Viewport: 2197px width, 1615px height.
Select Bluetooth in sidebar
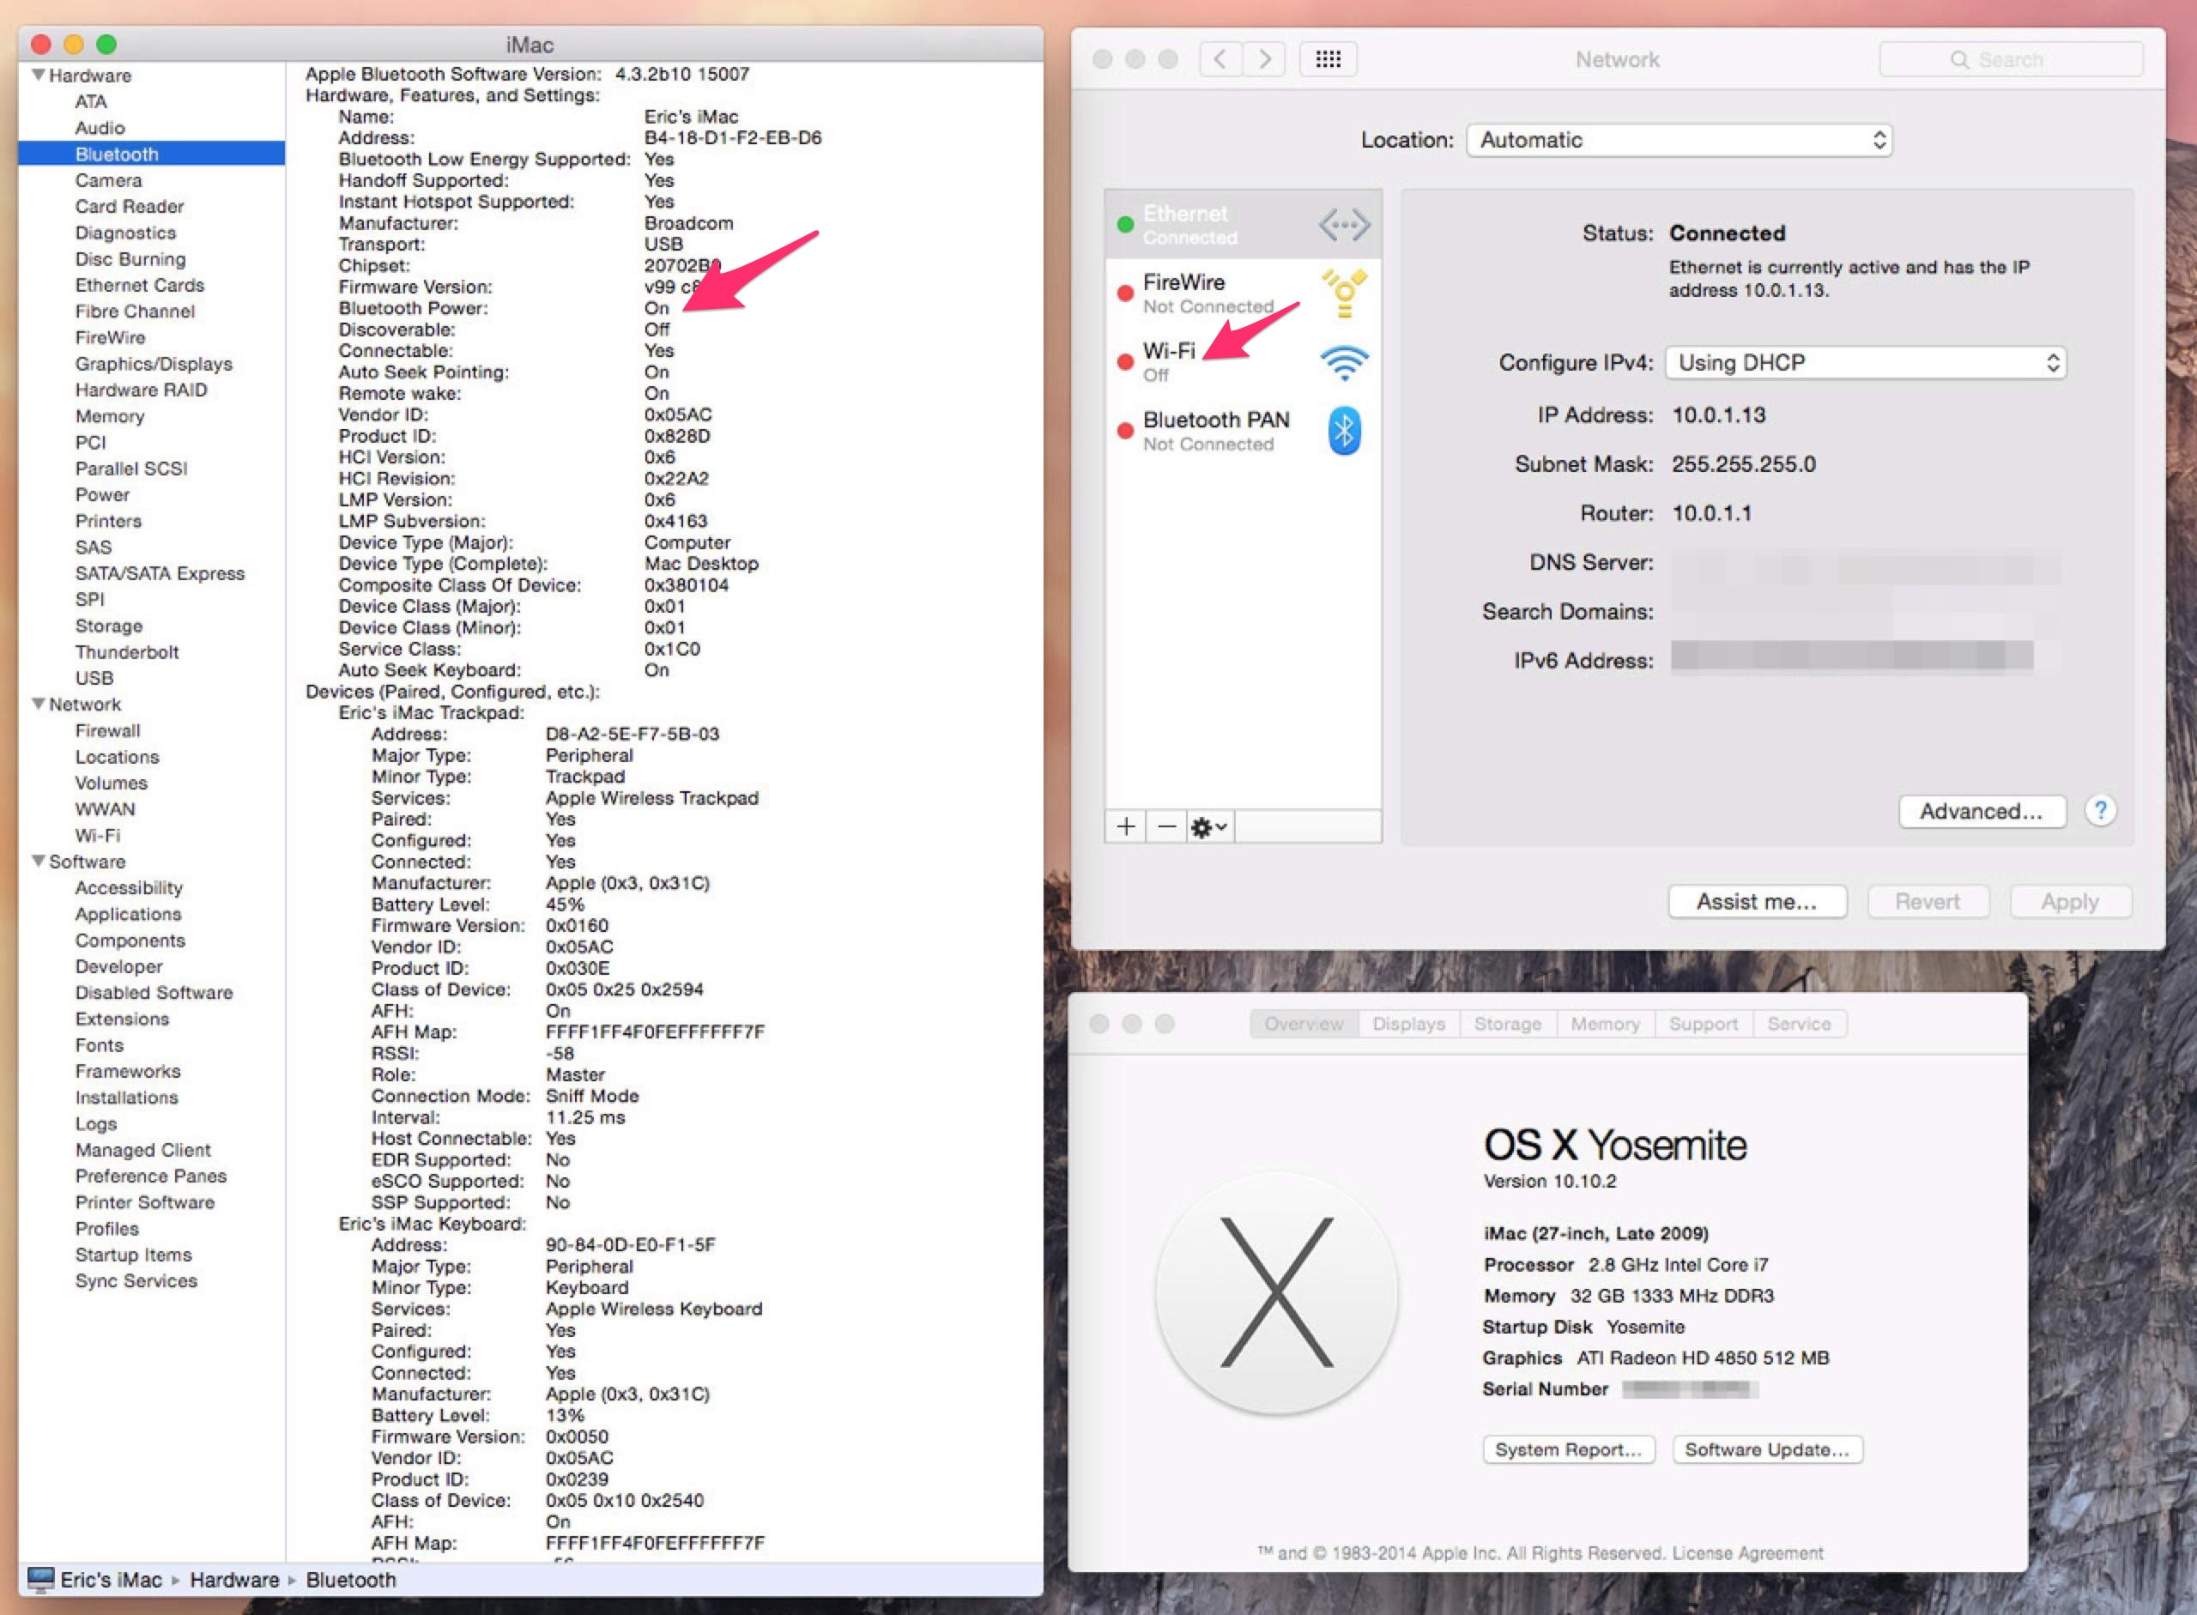click(x=152, y=154)
